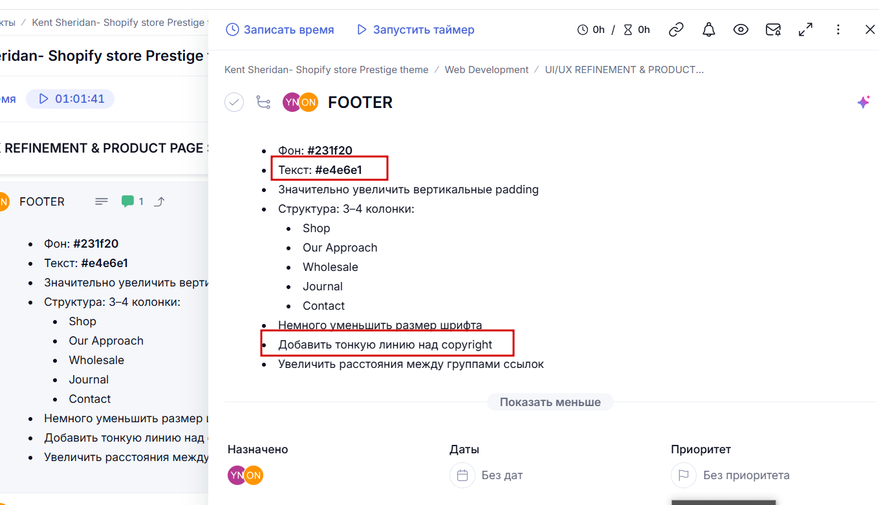Screen dimensions: 879x505
Task: Click the link icon in task header
Action: coord(676,30)
